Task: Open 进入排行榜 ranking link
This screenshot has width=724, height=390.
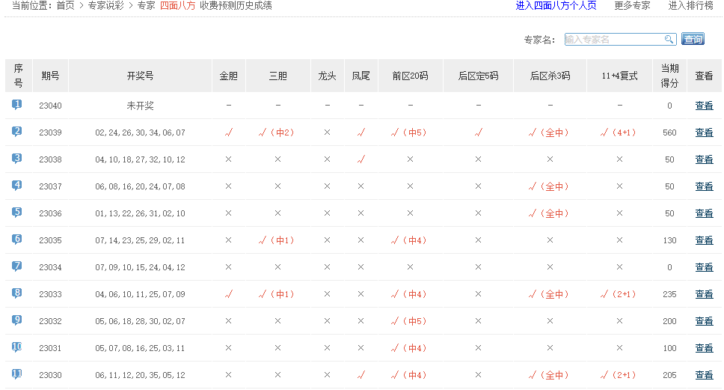Action: pos(690,6)
